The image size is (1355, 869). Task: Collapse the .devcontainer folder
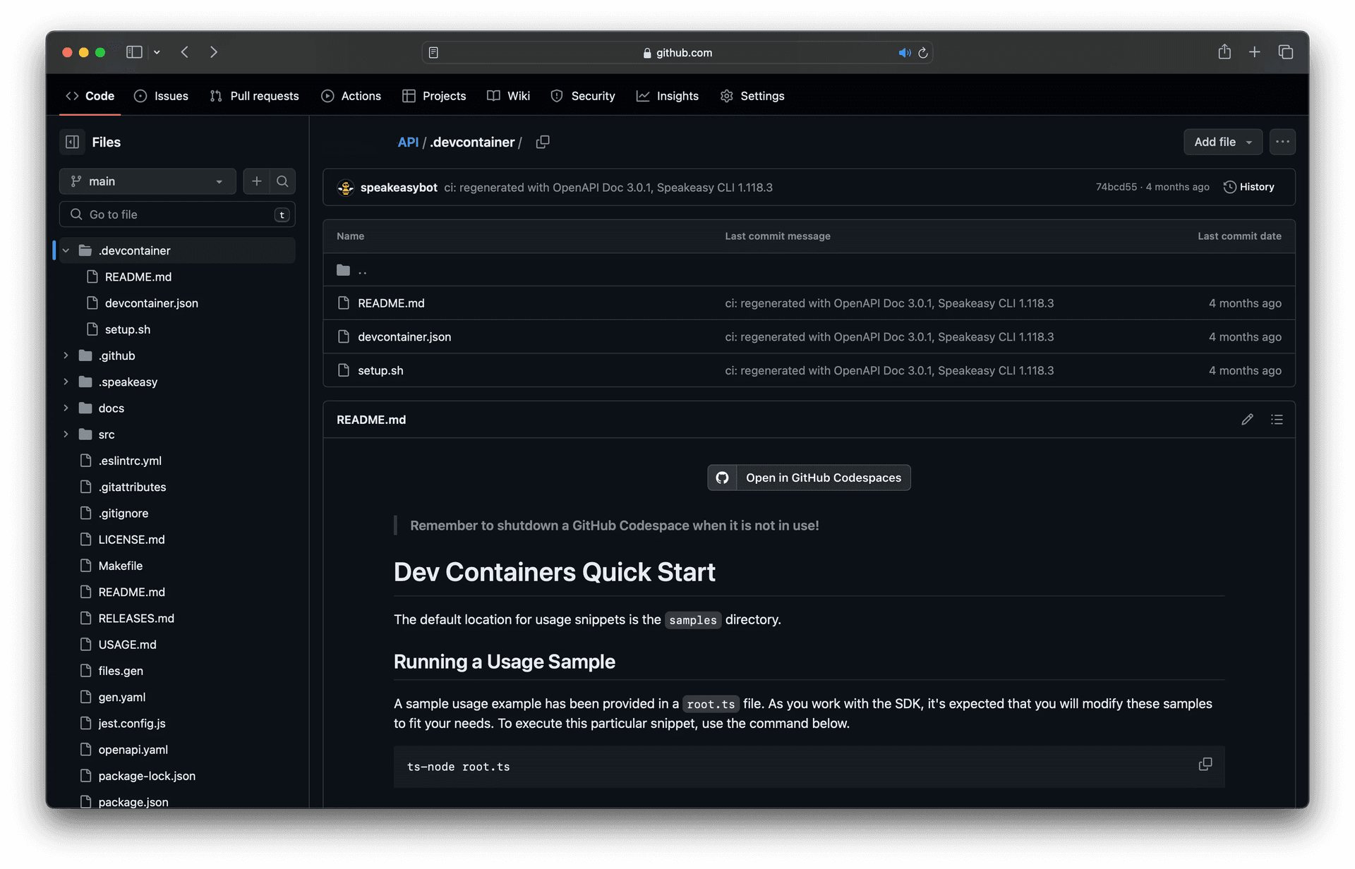point(66,250)
